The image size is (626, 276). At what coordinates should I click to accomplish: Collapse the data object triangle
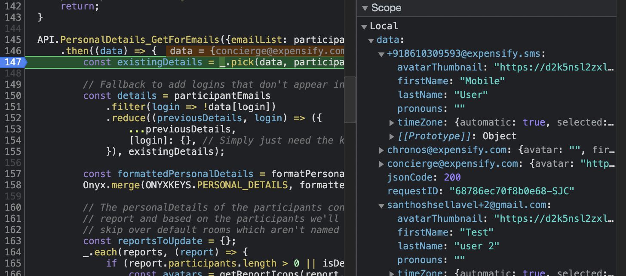[371, 40]
